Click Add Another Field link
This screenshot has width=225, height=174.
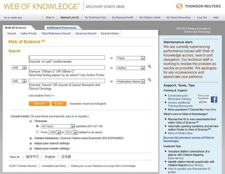(41, 96)
